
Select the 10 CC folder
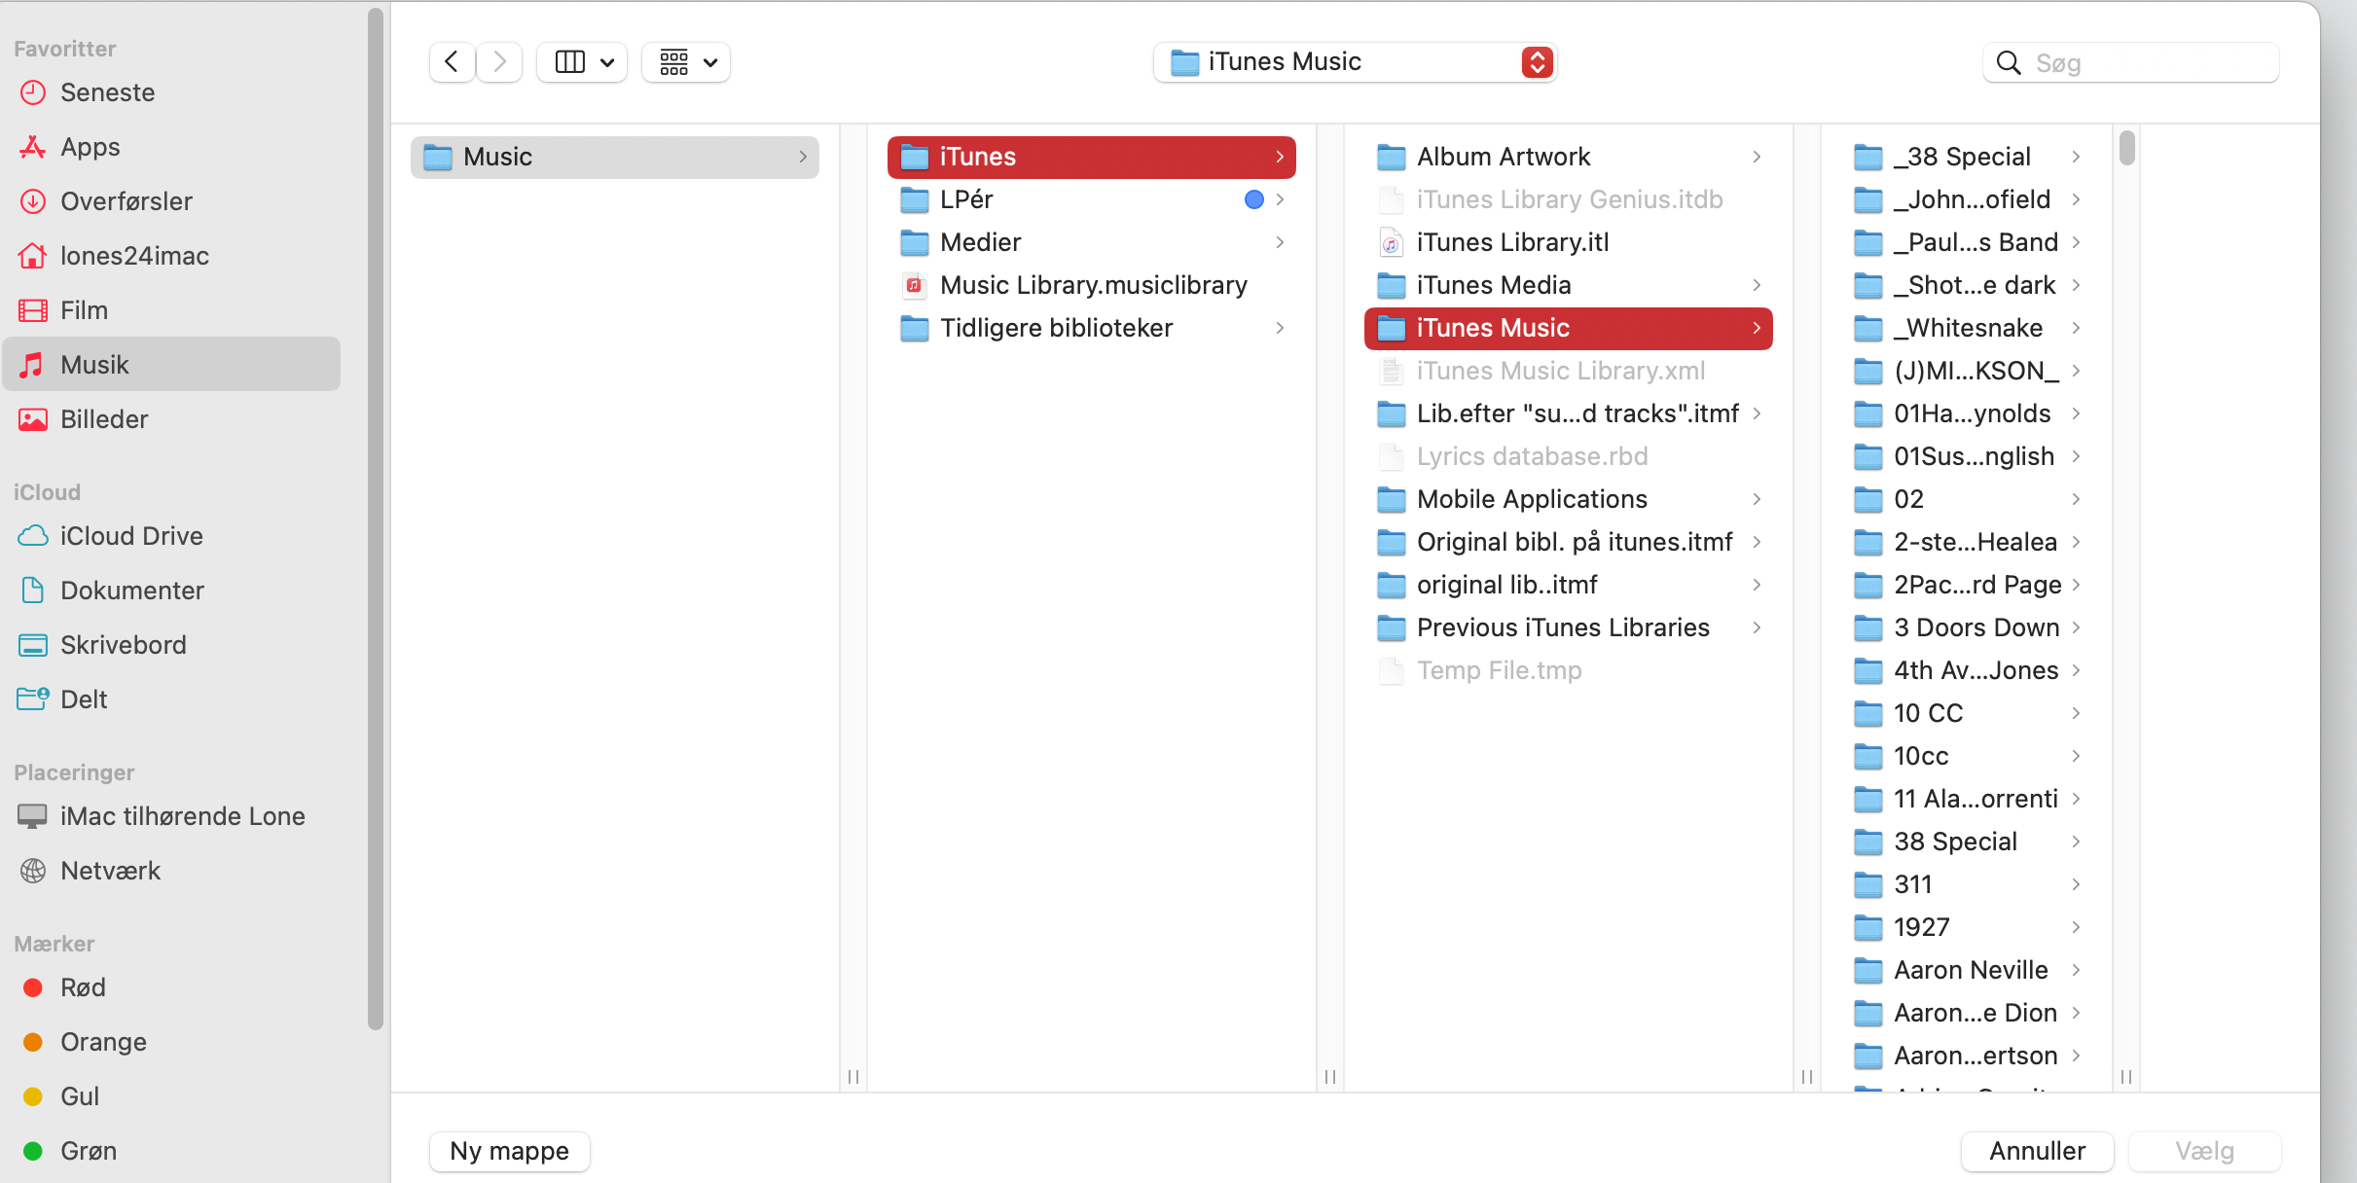click(1968, 713)
